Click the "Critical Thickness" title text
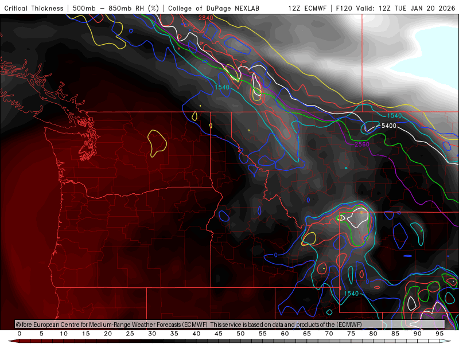This screenshot has height=344, width=459. [34, 8]
